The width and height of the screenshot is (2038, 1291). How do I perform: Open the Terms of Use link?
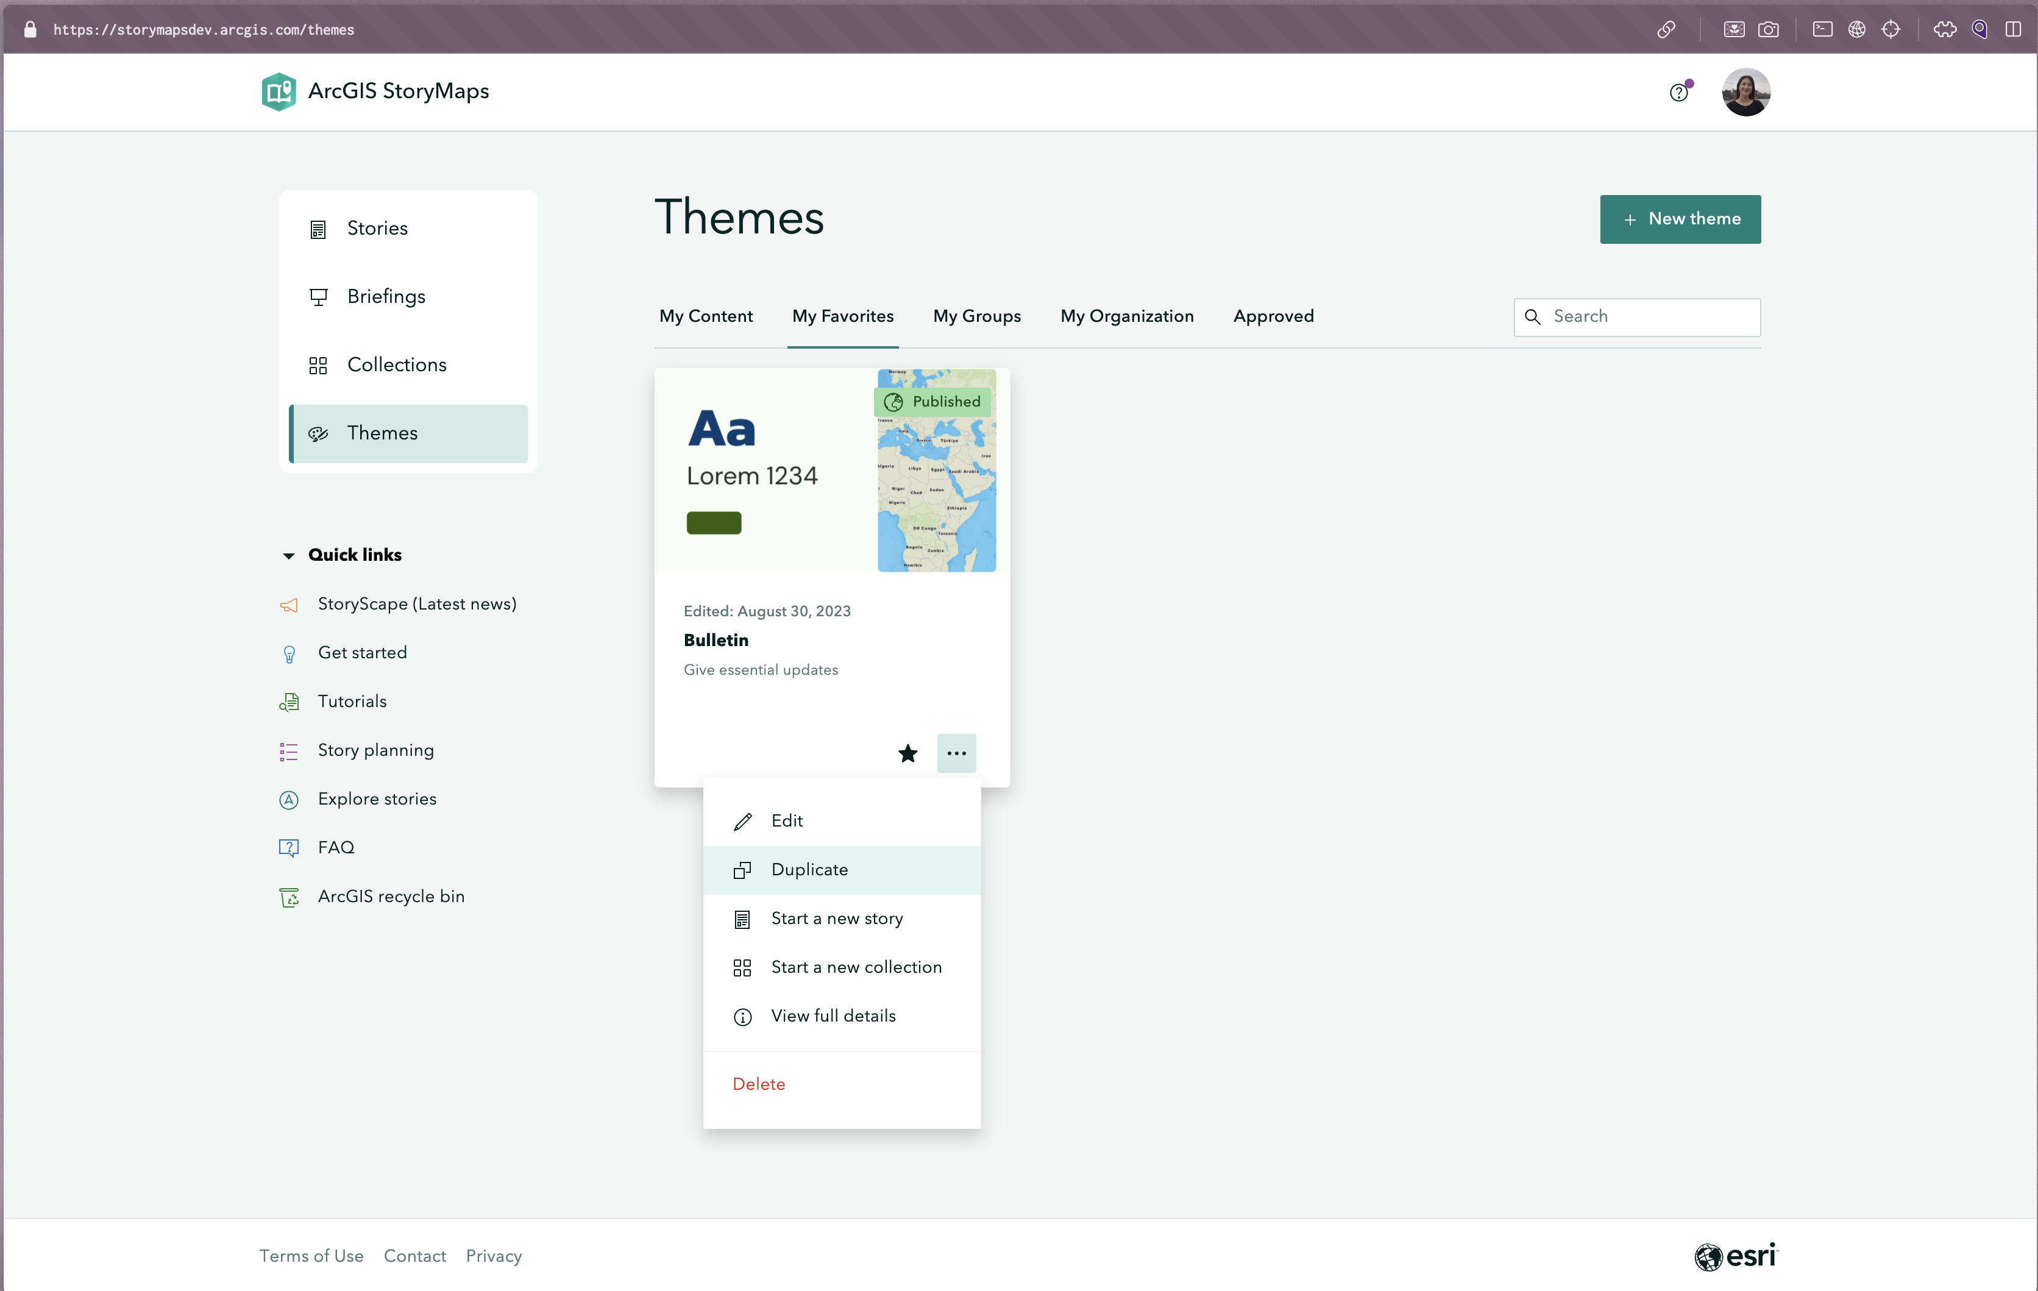tap(311, 1256)
